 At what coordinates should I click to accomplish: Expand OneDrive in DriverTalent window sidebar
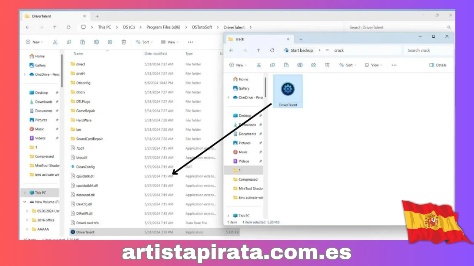click(25, 74)
